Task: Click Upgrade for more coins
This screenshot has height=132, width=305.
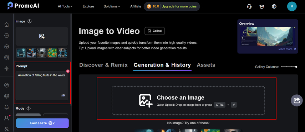Action: [x=179, y=6]
